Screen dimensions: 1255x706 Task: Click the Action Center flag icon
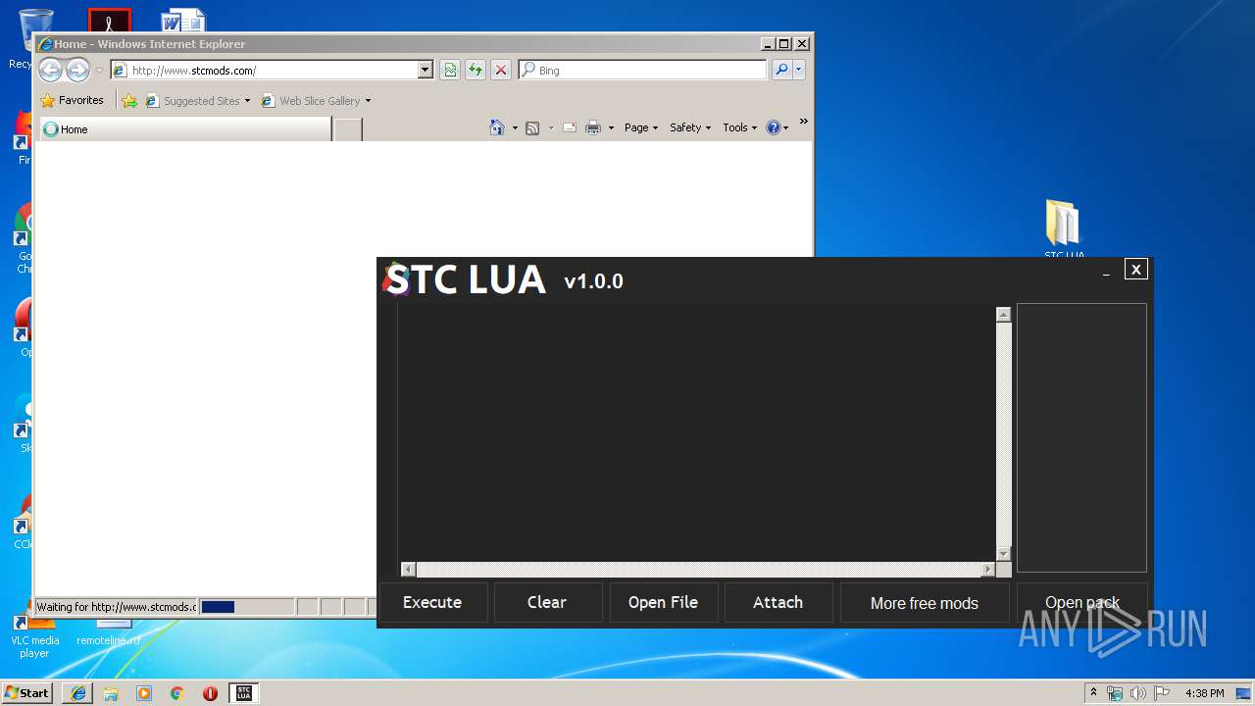pos(1161,693)
